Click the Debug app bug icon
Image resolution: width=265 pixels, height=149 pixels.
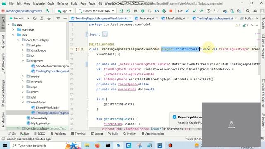[x=142, y=11]
